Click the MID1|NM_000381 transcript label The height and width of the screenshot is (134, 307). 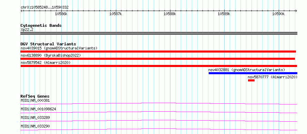35,101
